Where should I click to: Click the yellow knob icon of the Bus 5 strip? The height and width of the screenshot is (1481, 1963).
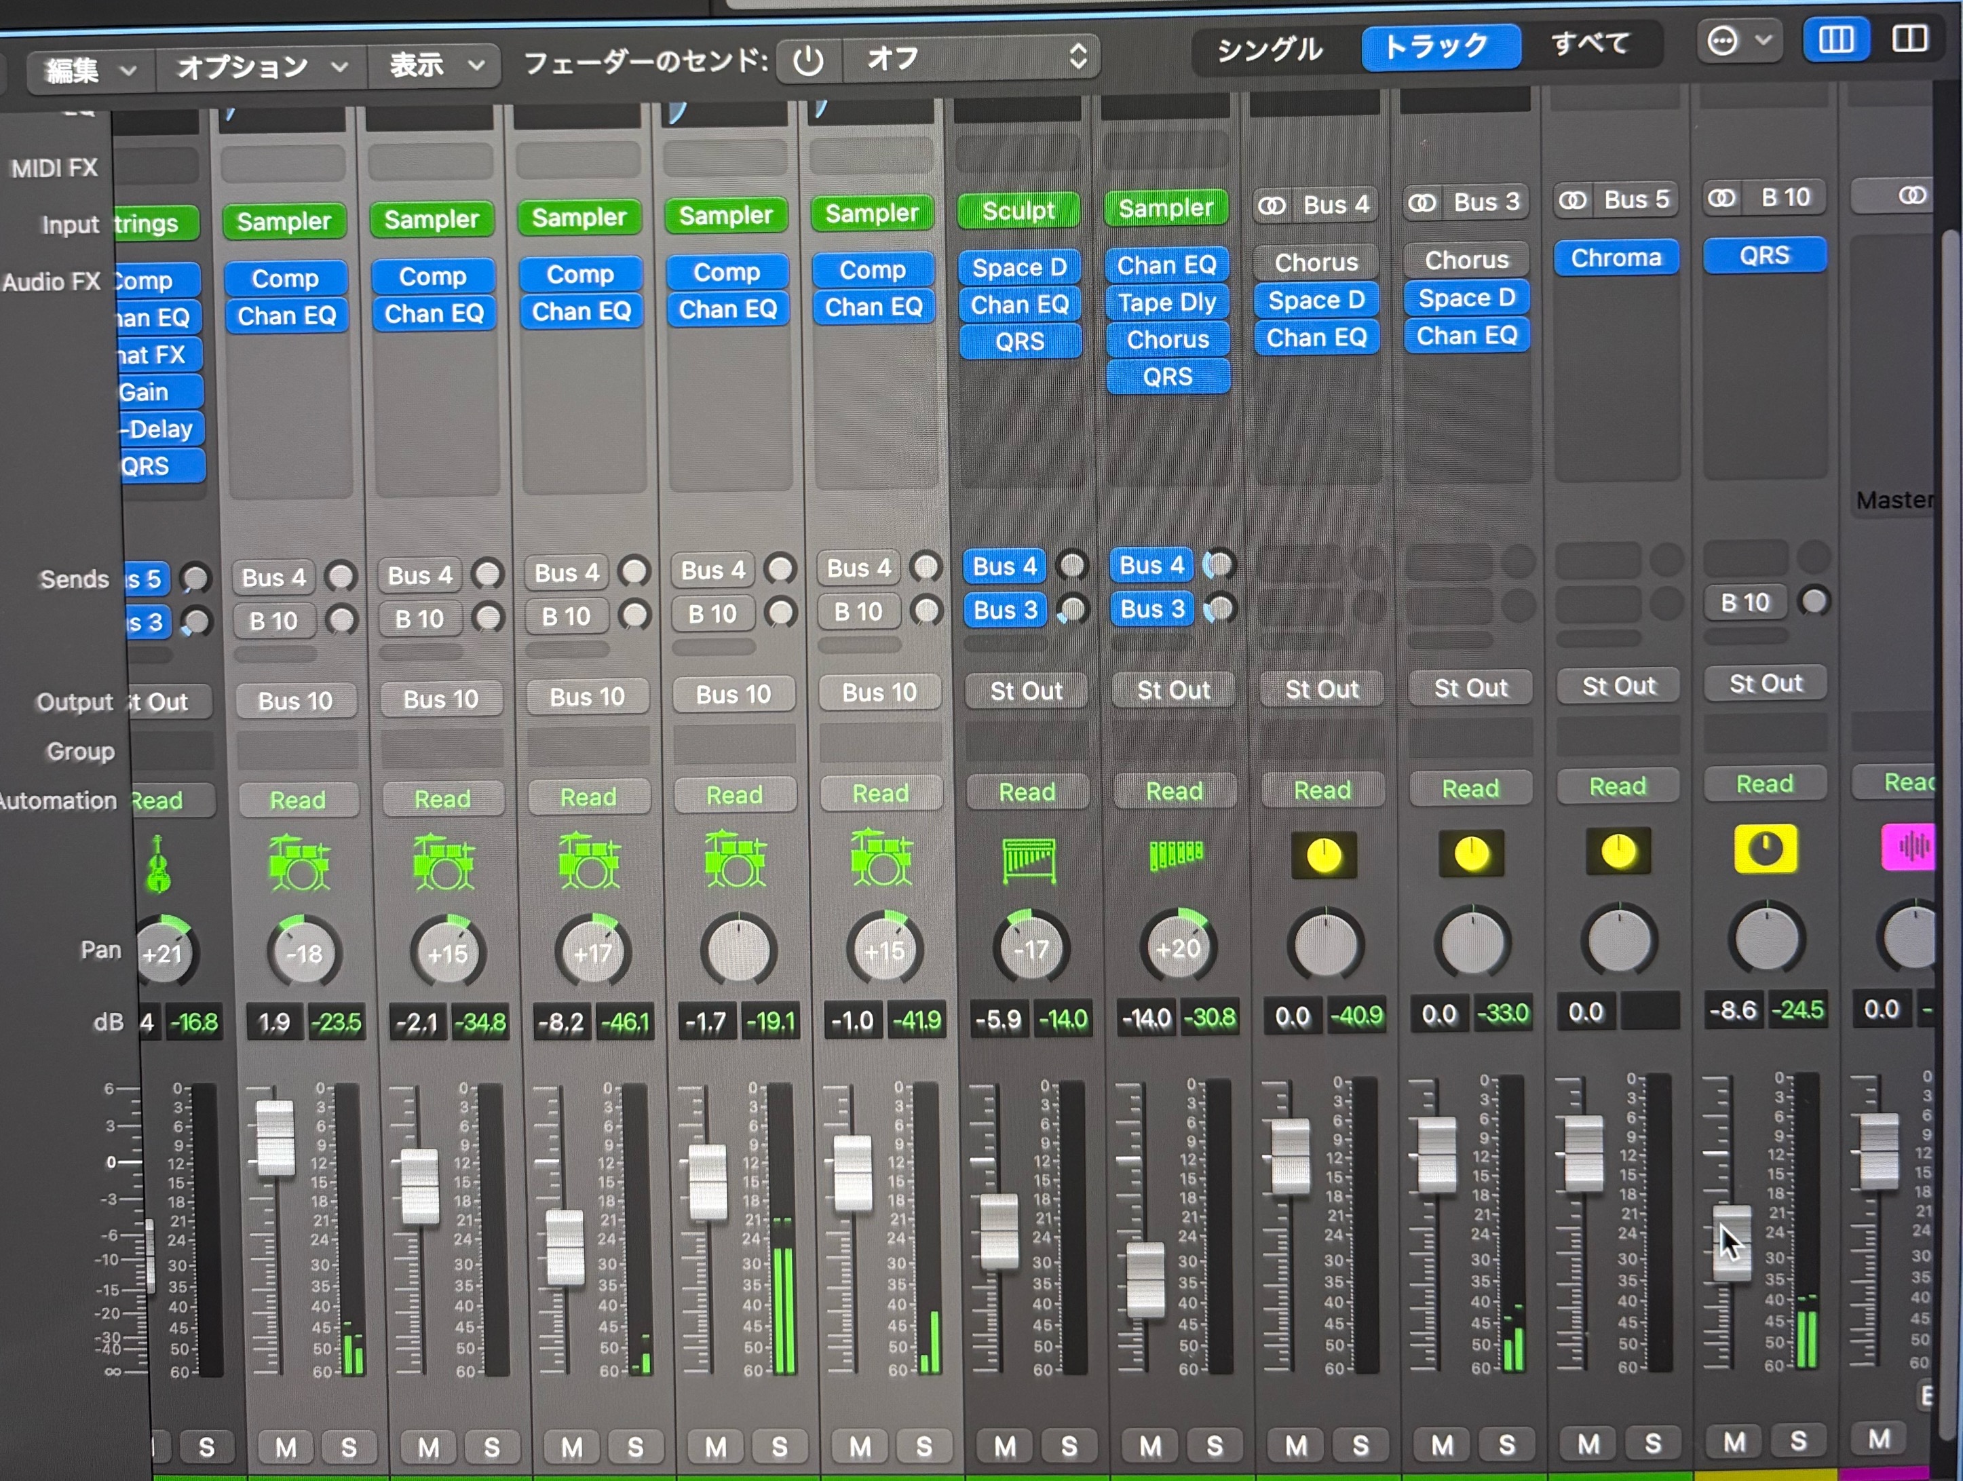[1618, 852]
